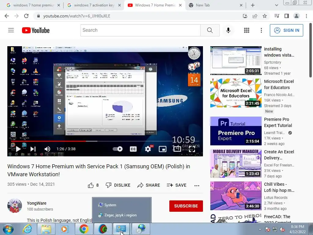Subscribe to YongWare channel
313x235 pixels.
click(x=186, y=206)
